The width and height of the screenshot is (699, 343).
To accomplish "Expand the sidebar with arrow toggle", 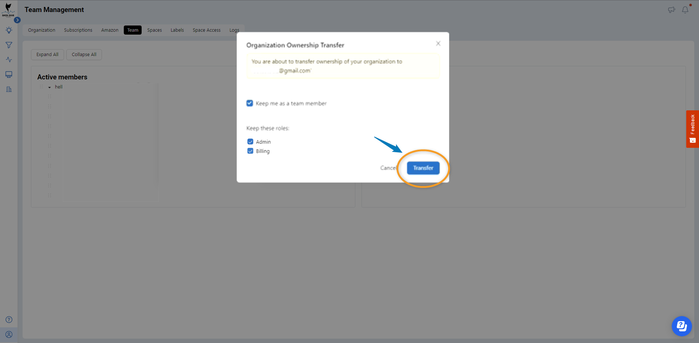I will click(x=17, y=20).
